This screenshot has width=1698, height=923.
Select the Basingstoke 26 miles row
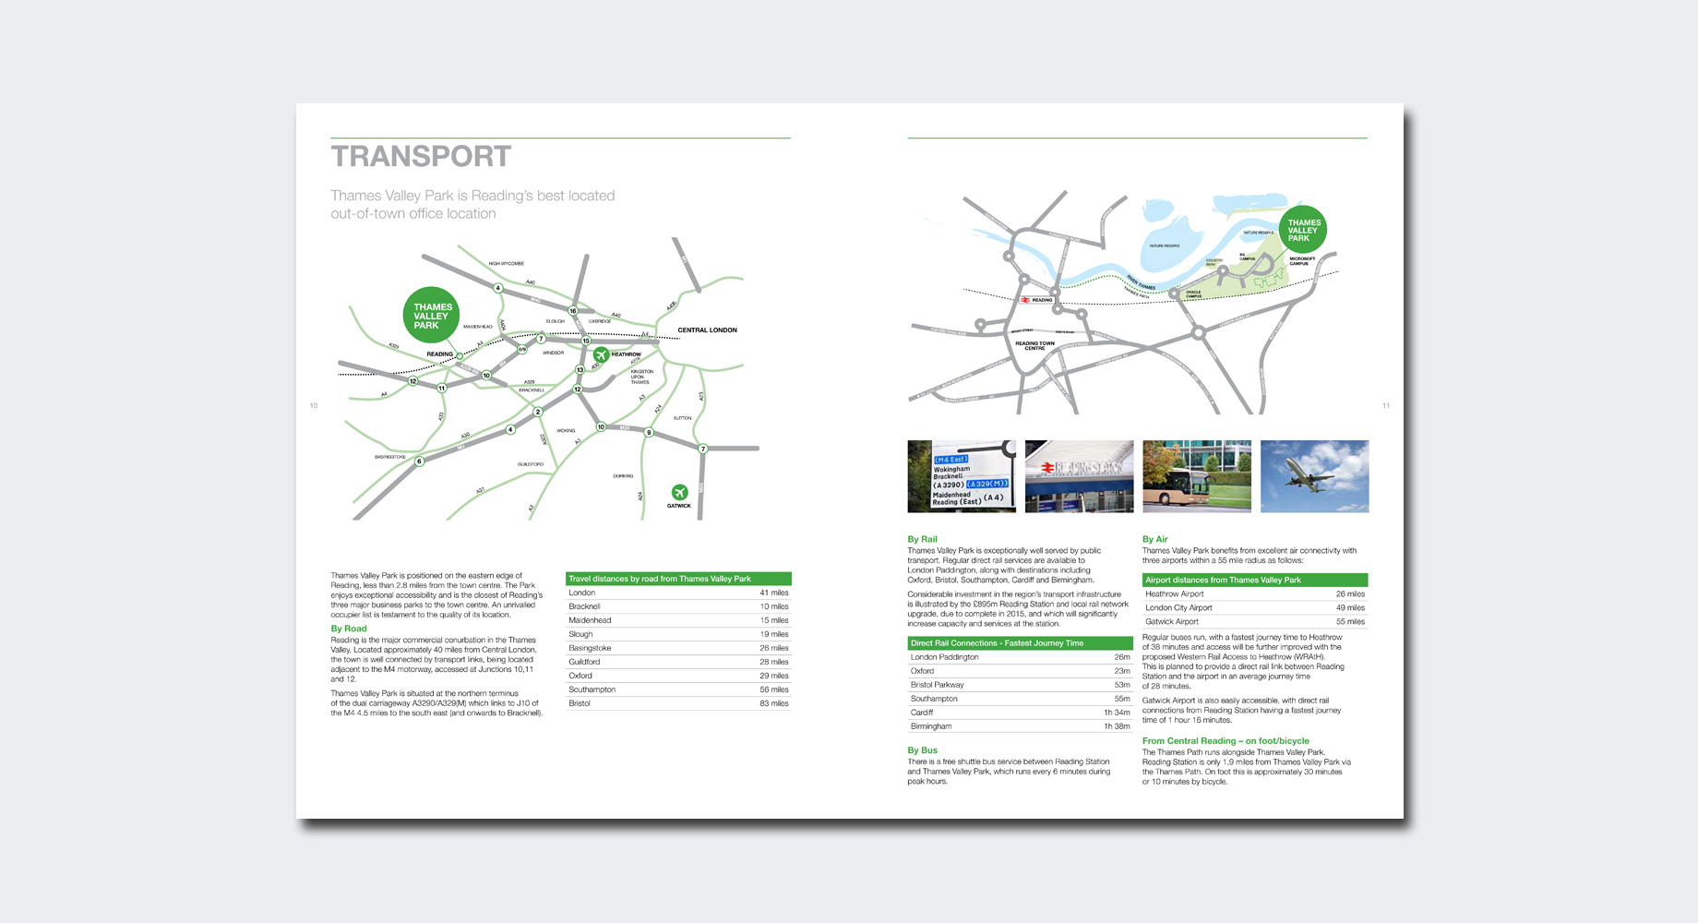(678, 648)
